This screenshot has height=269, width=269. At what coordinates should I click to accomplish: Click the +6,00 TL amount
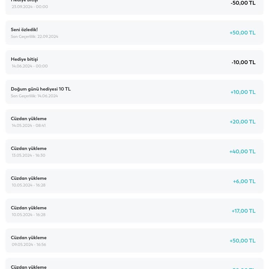click(244, 181)
